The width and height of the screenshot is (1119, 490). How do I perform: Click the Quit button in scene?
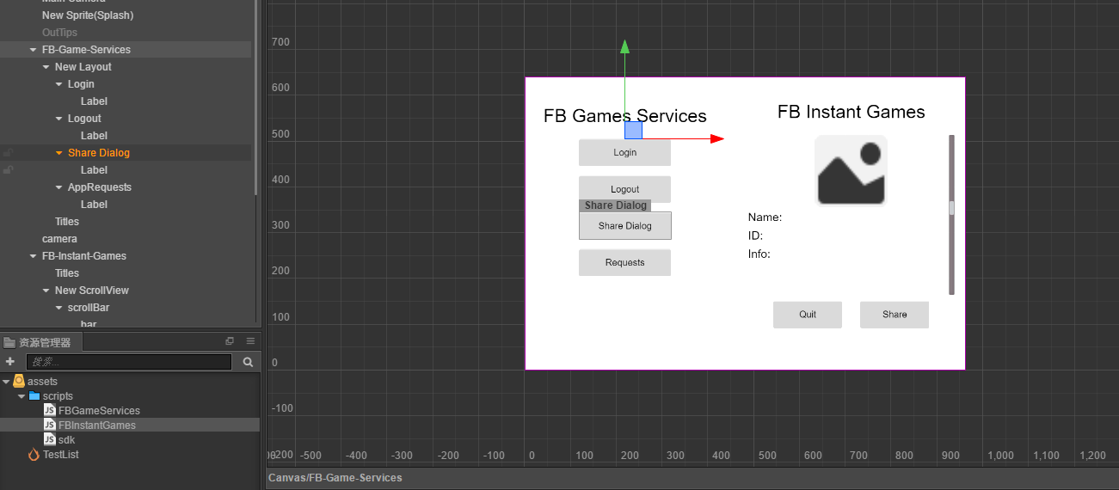click(808, 315)
